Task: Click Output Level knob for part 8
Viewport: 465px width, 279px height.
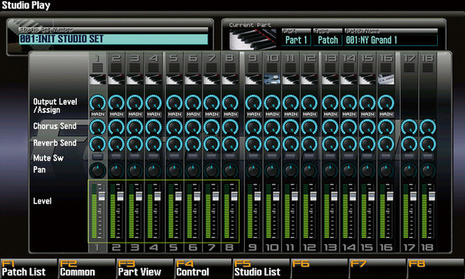Action: click(230, 103)
